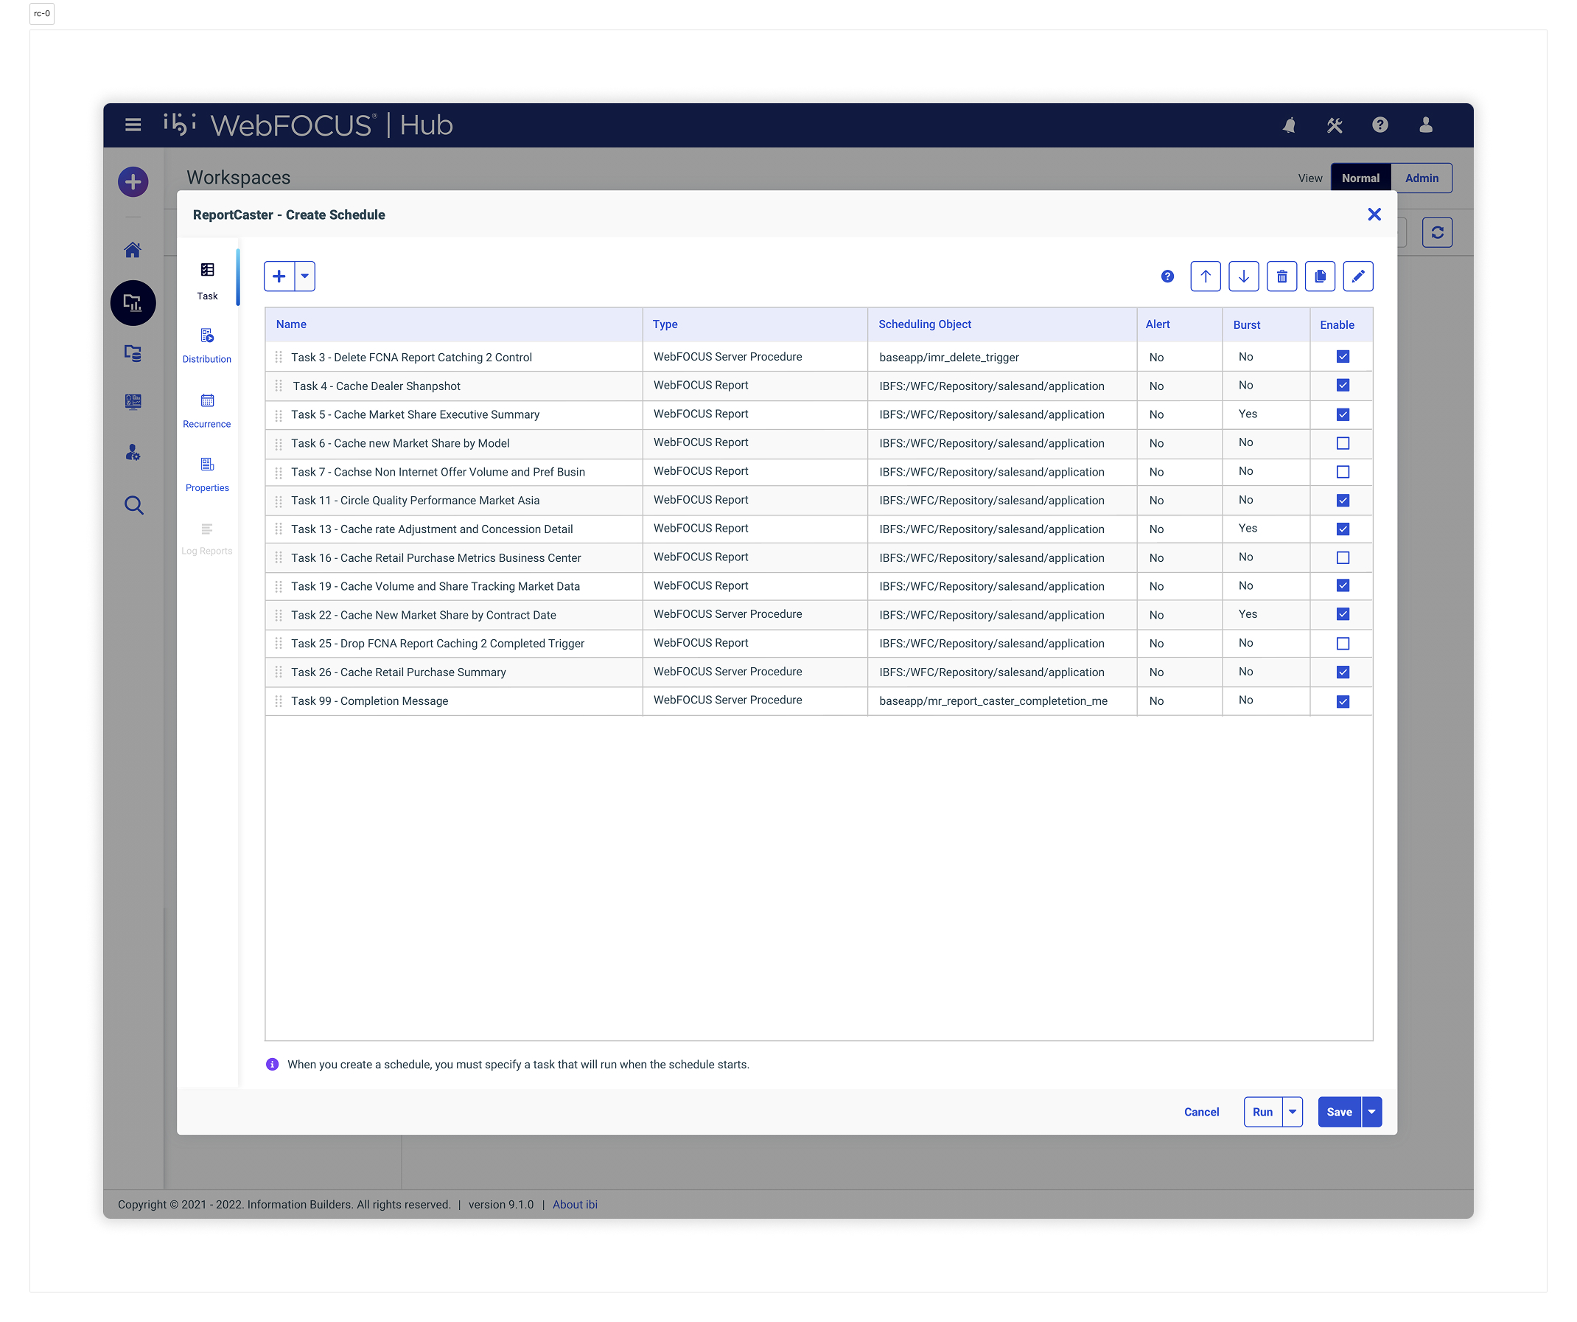
Task: Grab drag handle of Task 99 row
Action: tap(279, 701)
